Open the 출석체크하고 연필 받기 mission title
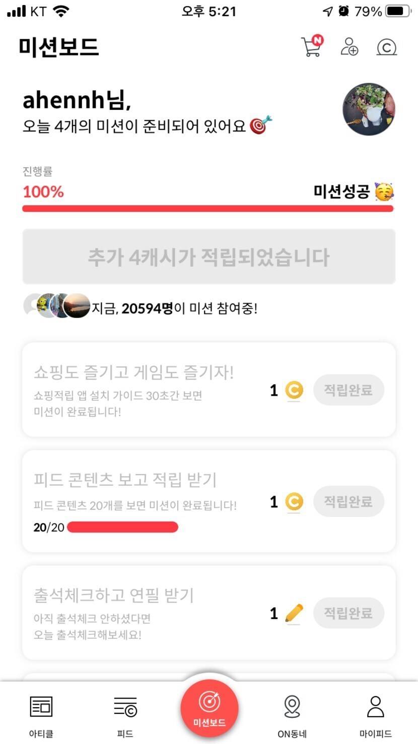The image size is (418, 744). point(114,595)
